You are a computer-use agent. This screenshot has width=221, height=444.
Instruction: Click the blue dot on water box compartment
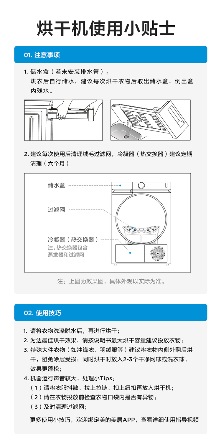point(121,185)
